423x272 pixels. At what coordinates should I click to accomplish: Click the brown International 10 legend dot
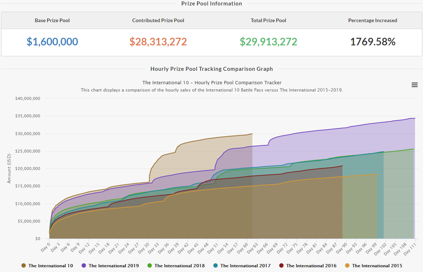(x=24, y=265)
